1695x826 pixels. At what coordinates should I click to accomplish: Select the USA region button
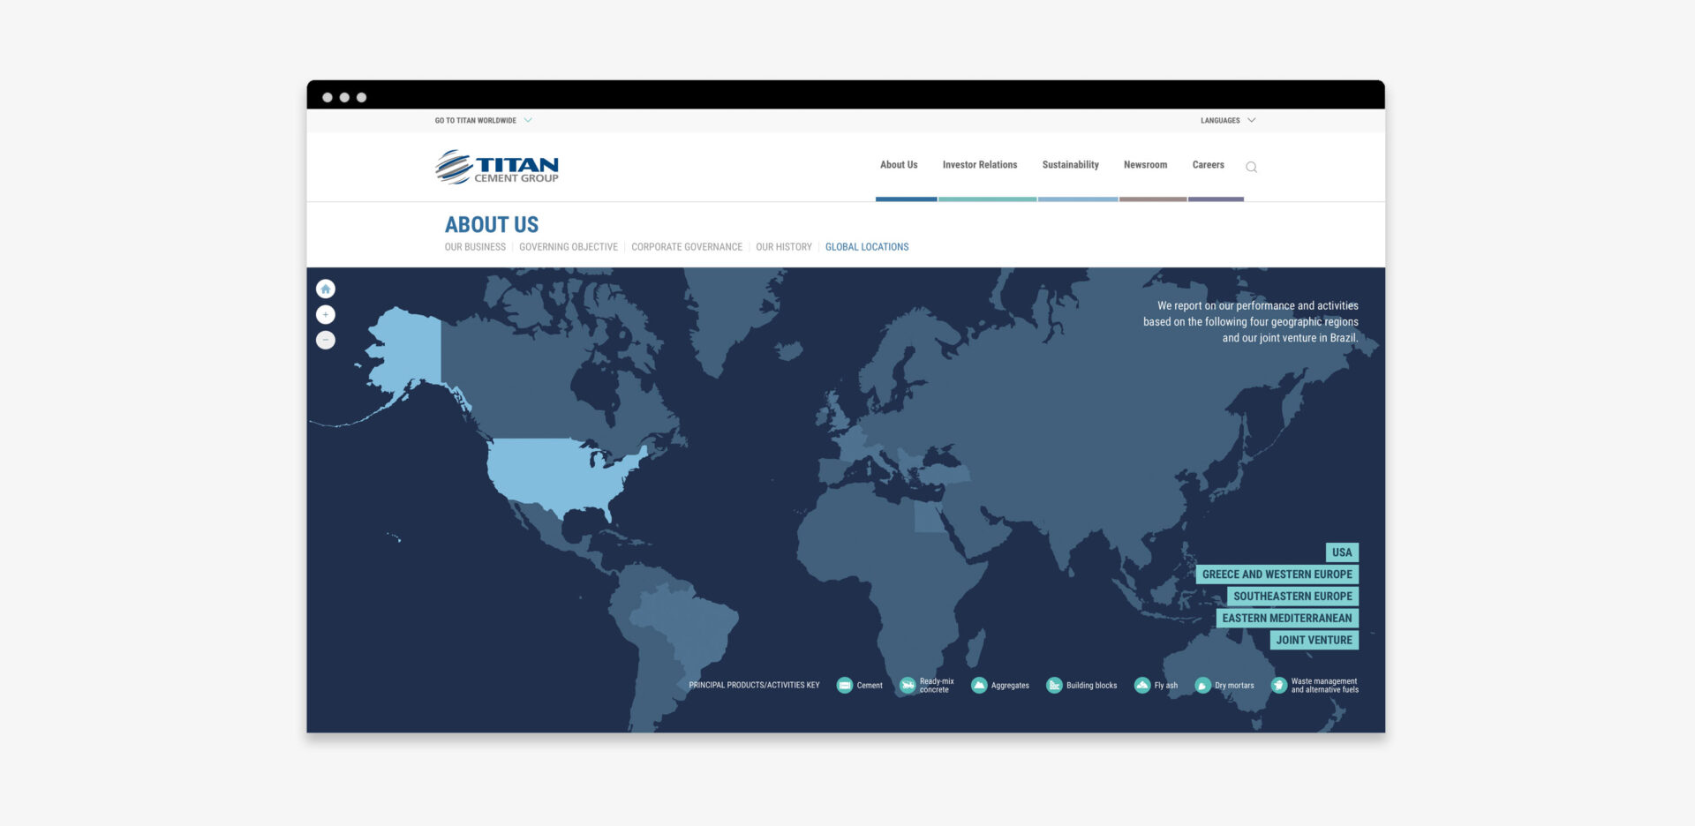click(1342, 552)
